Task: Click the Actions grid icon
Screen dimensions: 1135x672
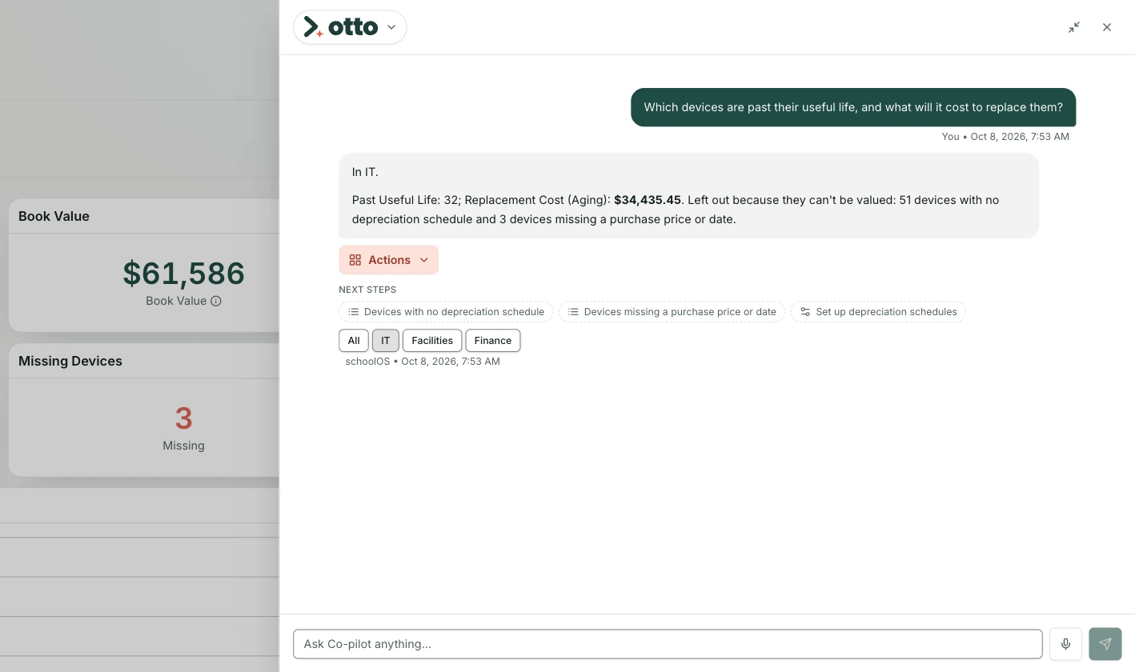Action: coord(355,260)
